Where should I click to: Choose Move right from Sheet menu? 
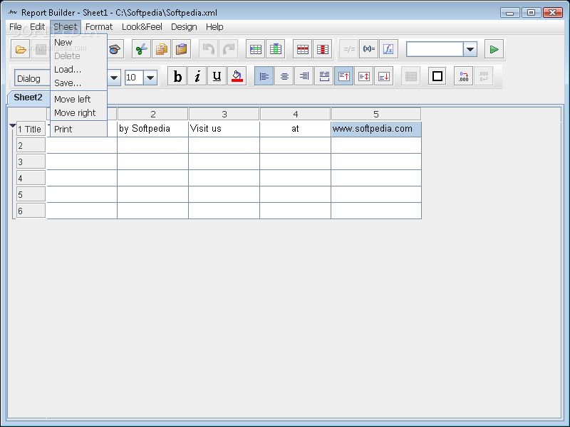coord(78,113)
